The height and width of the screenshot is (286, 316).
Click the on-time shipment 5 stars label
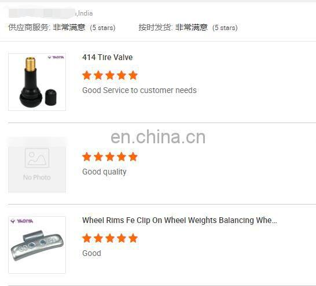point(225,28)
